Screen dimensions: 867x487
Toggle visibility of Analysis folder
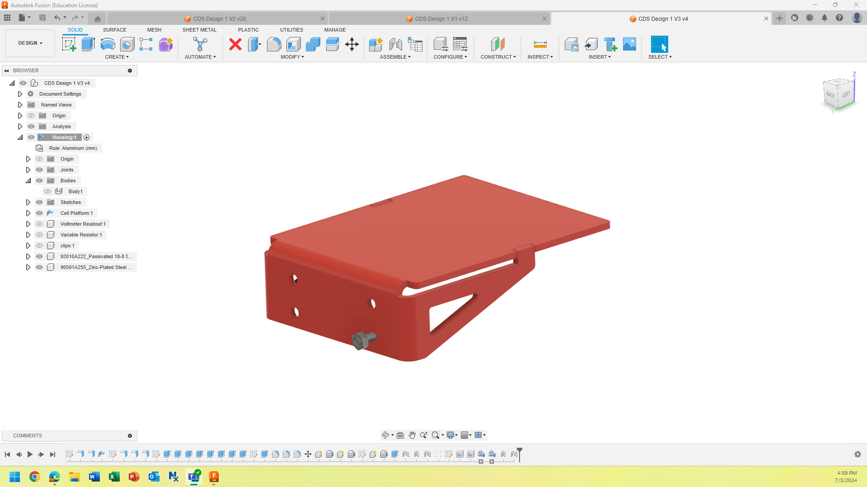pyautogui.click(x=31, y=126)
